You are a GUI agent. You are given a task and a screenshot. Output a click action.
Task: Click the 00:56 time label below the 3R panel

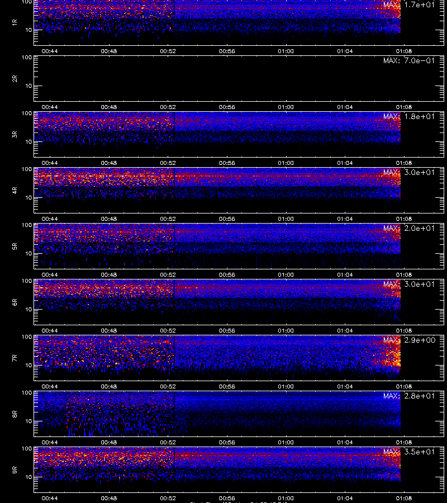pos(227,163)
